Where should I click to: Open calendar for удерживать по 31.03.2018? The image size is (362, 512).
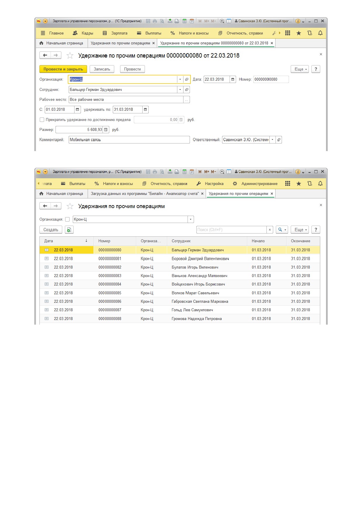click(x=146, y=110)
